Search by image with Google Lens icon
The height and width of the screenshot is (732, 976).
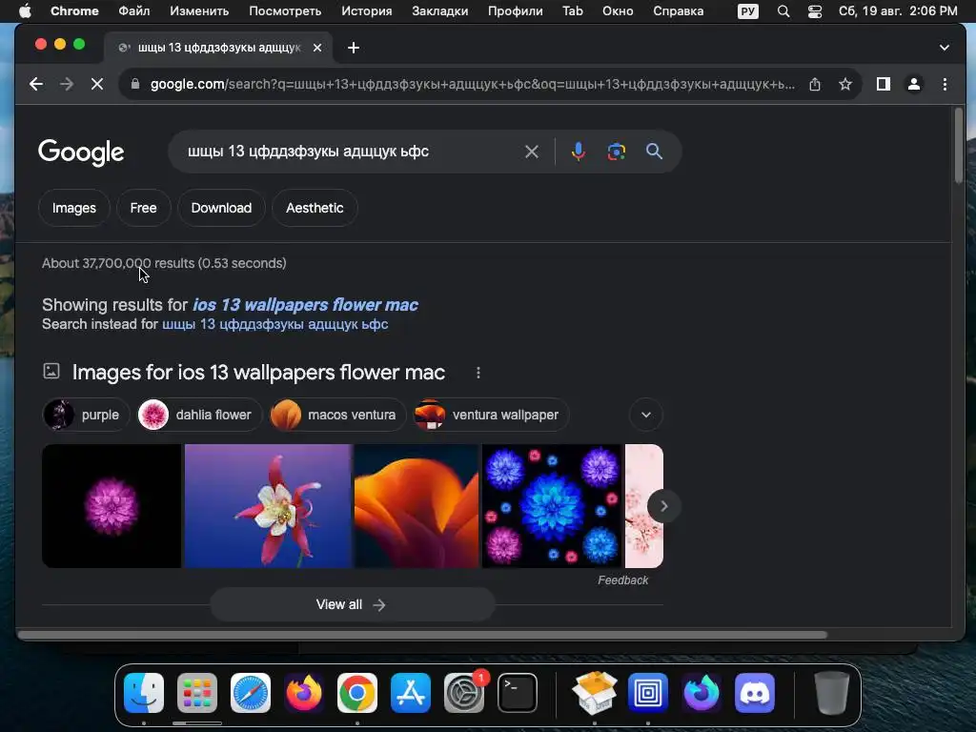pyautogui.click(x=617, y=152)
